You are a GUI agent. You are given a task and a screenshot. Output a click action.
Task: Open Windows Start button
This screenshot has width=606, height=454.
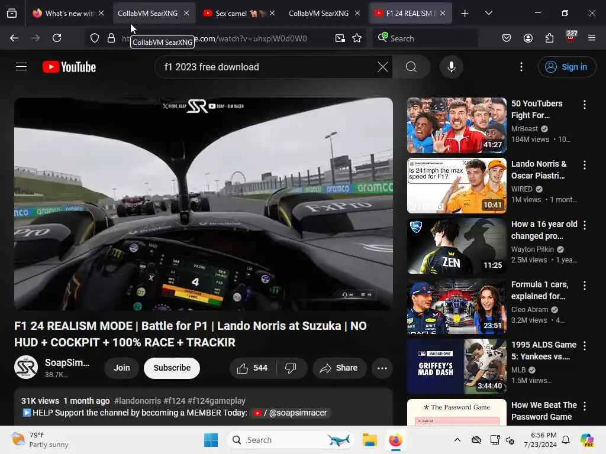pos(211,440)
